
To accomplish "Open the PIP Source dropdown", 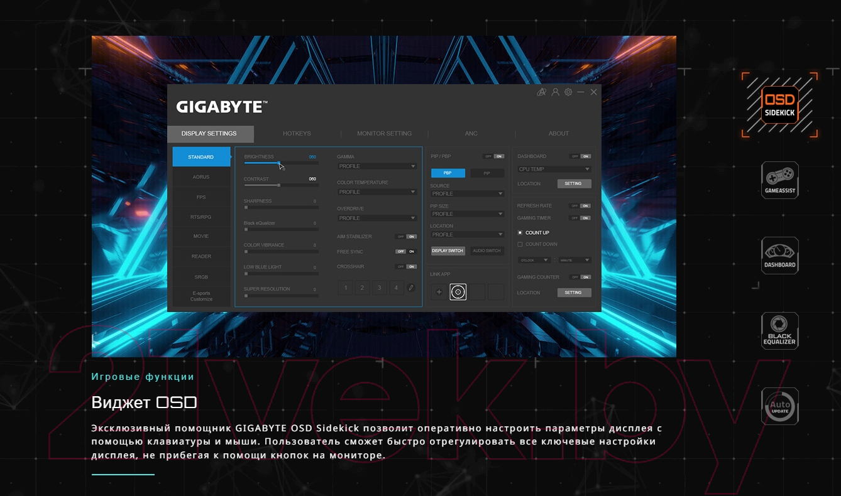I will click(467, 193).
